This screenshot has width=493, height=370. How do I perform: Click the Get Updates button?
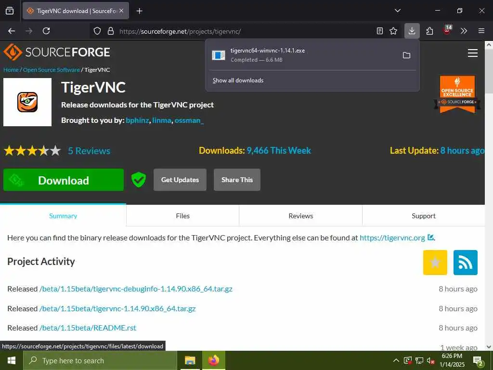click(x=180, y=180)
